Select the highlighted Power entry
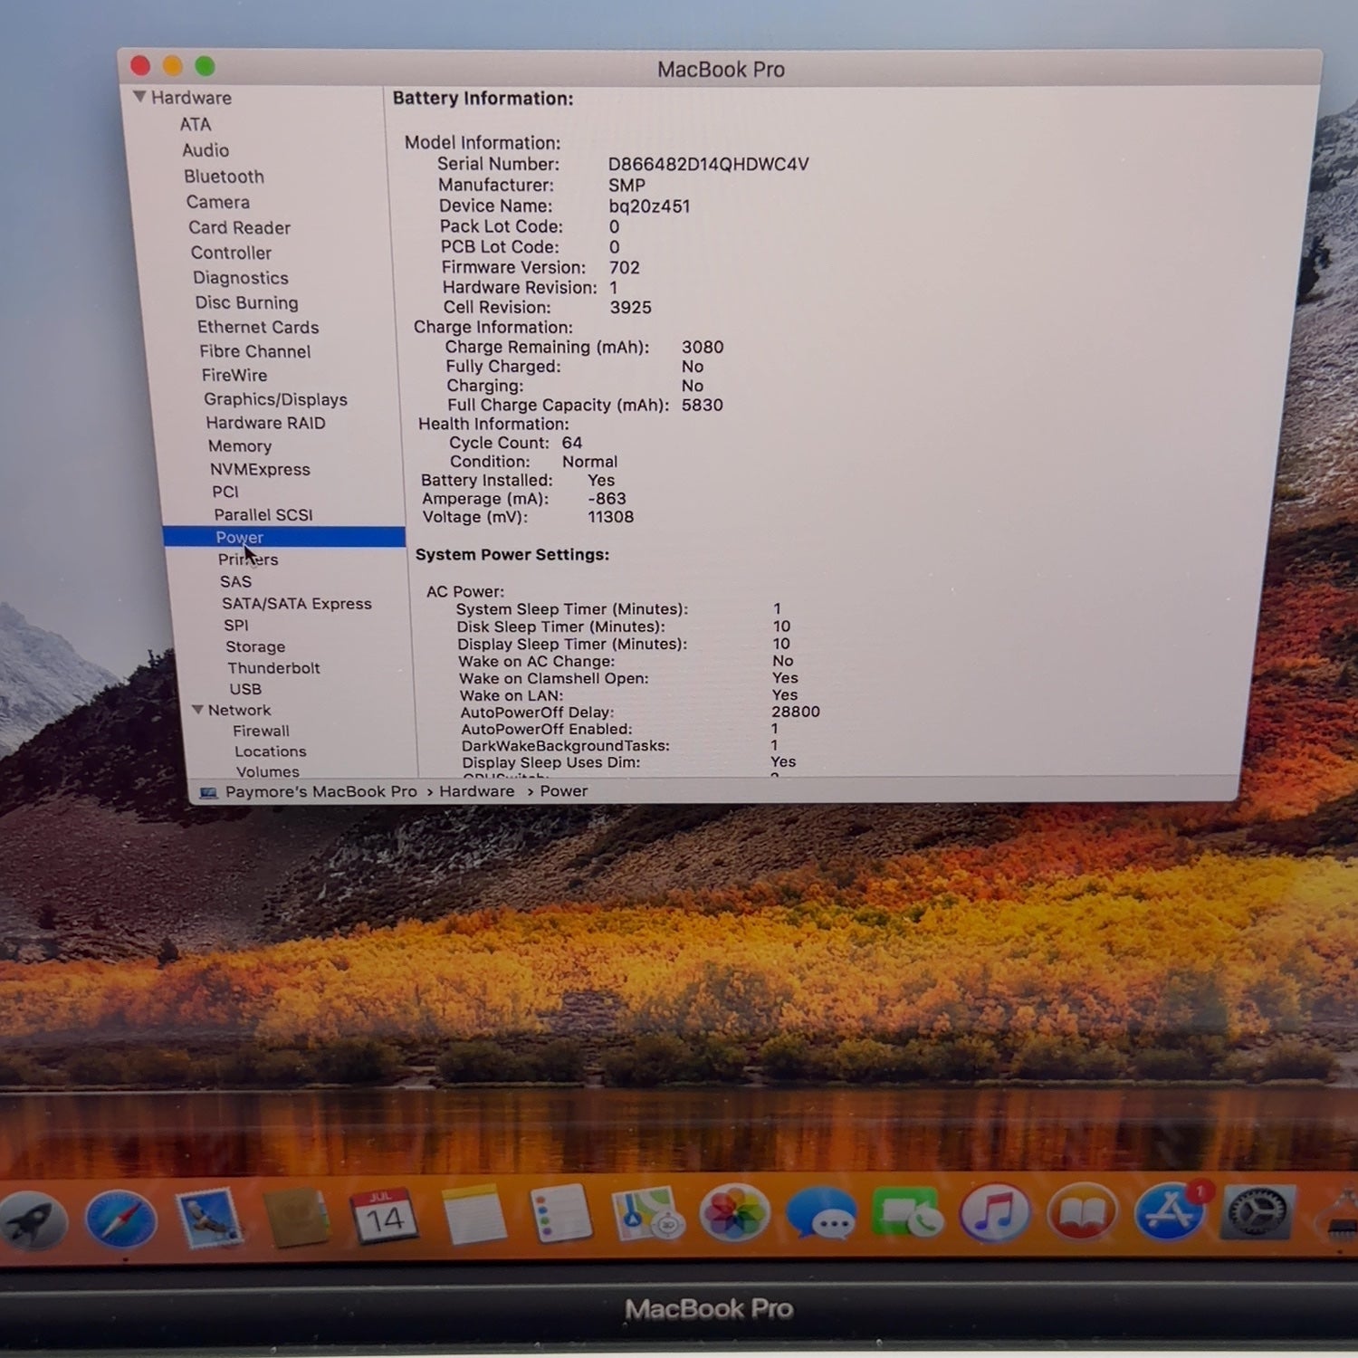 (x=284, y=537)
